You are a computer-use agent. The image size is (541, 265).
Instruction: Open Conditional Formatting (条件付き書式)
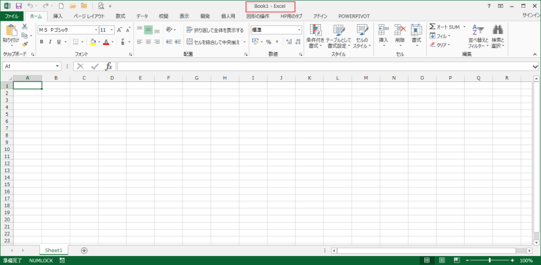click(315, 36)
